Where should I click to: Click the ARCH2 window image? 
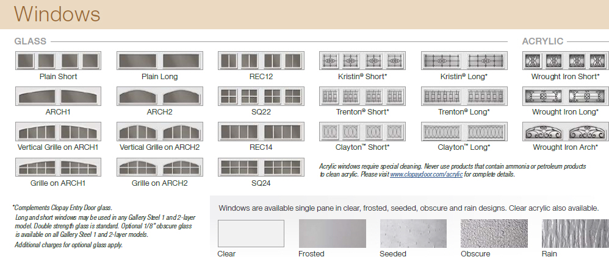coord(159,97)
